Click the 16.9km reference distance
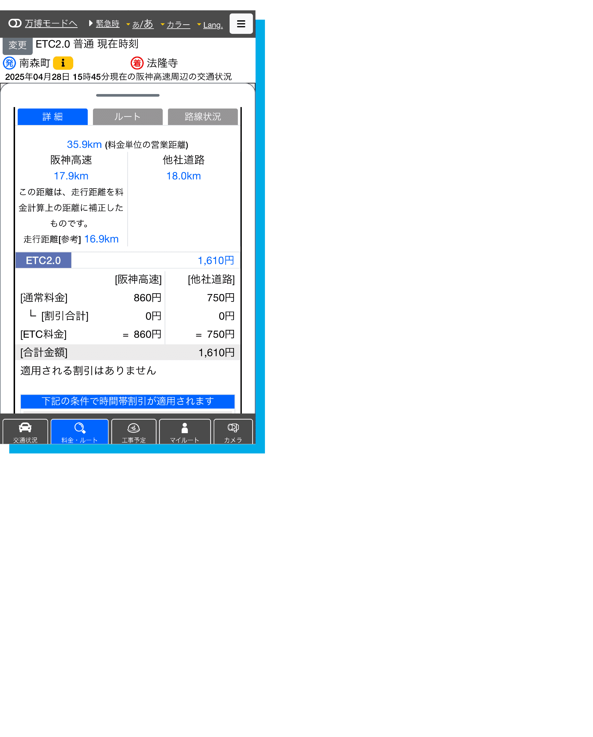This screenshot has height=737, width=593. coord(102,239)
